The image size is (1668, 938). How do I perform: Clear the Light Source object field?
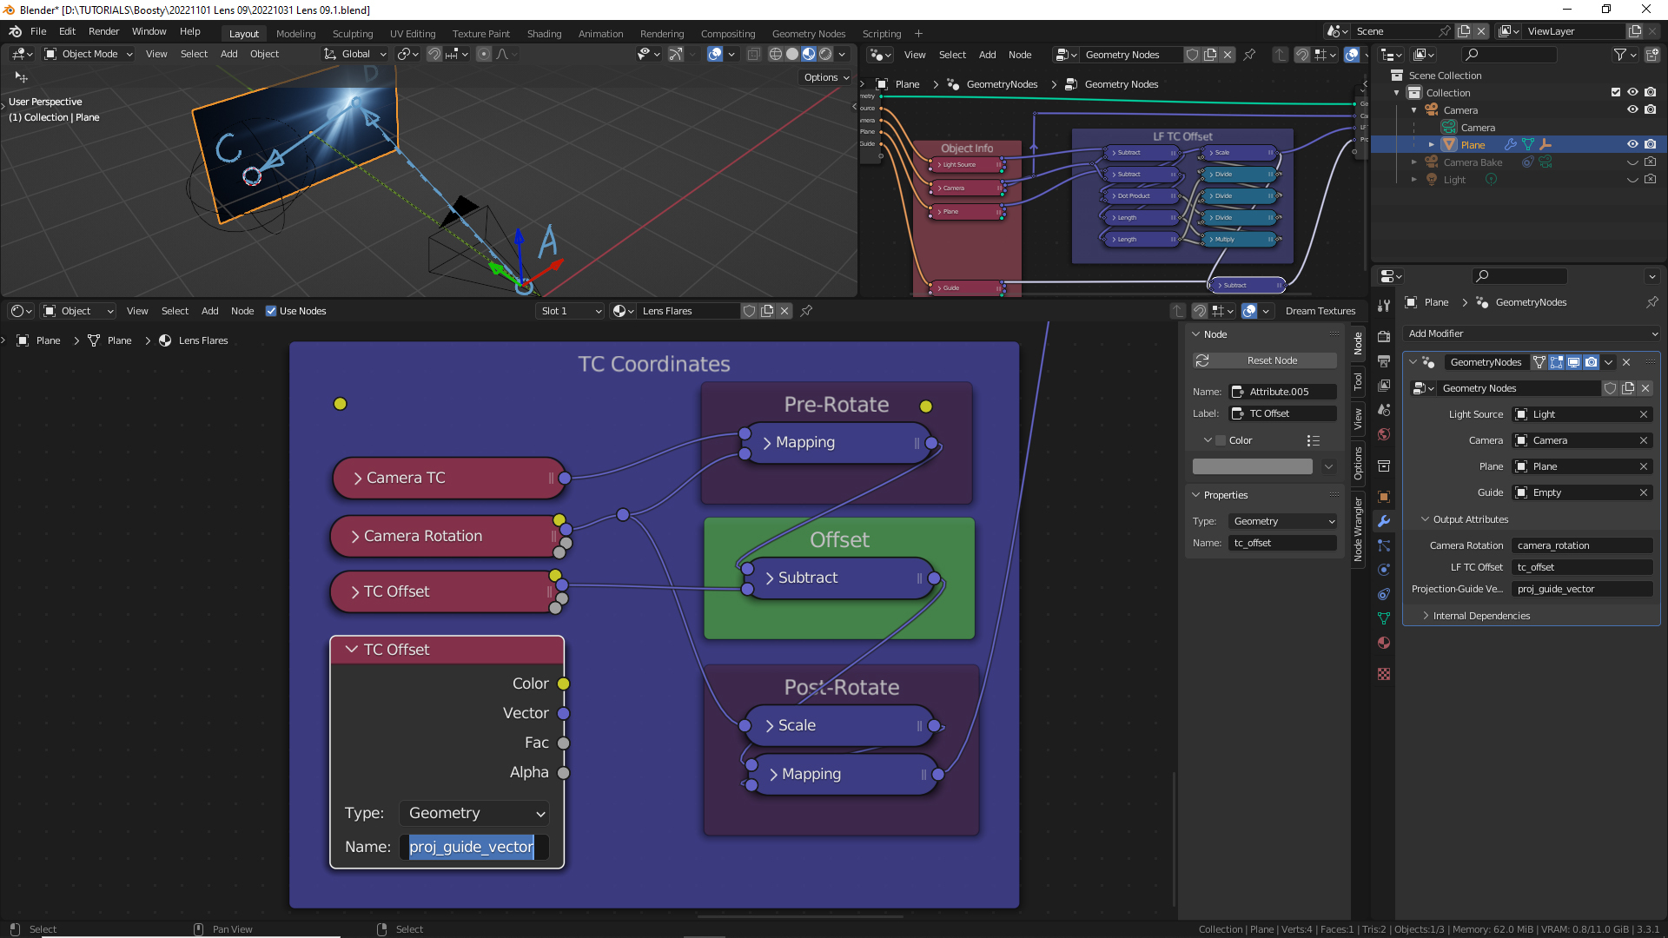(x=1644, y=414)
